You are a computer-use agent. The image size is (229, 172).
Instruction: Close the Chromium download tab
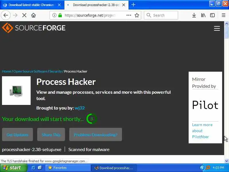[59, 5]
